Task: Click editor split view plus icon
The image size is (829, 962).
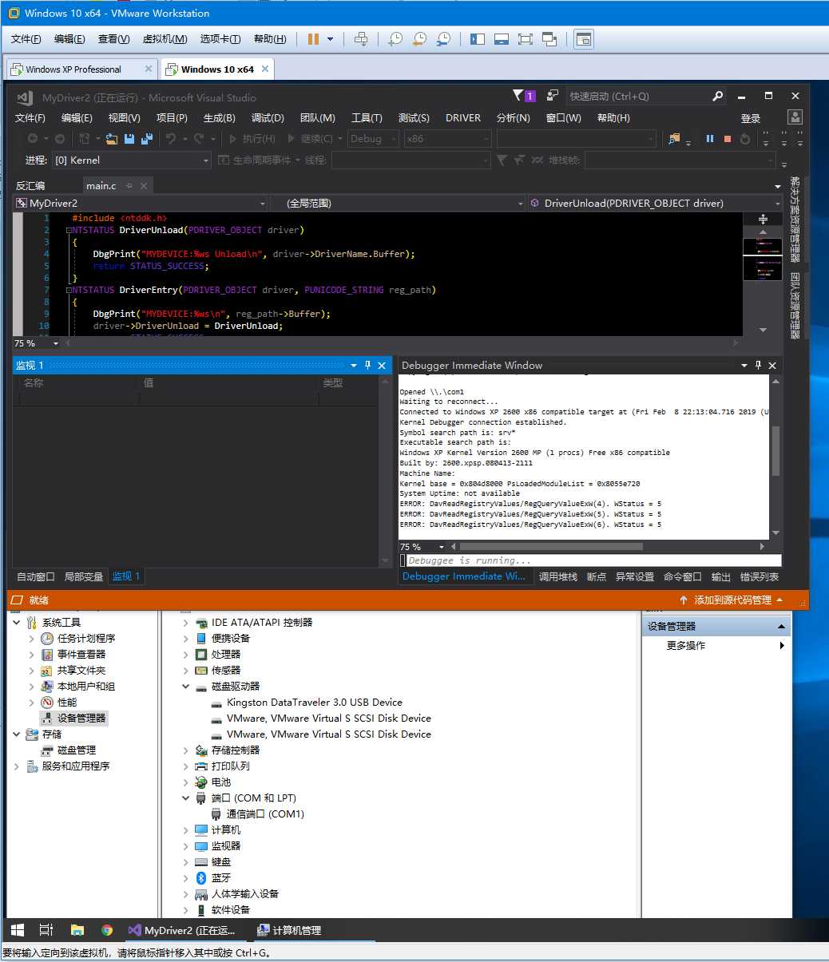Action: [763, 219]
